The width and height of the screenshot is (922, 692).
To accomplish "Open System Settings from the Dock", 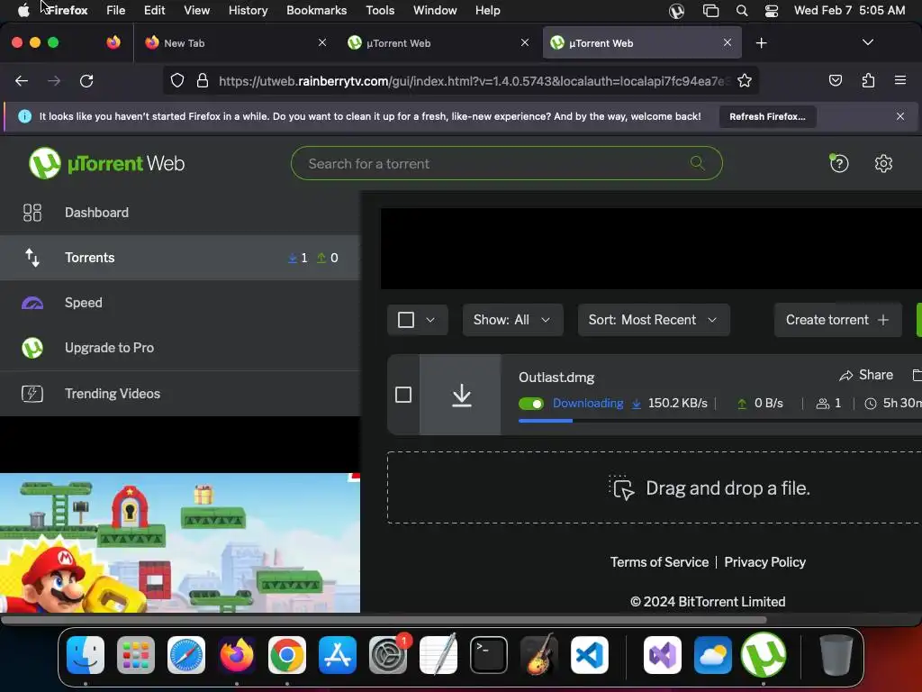I will point(388,655).
